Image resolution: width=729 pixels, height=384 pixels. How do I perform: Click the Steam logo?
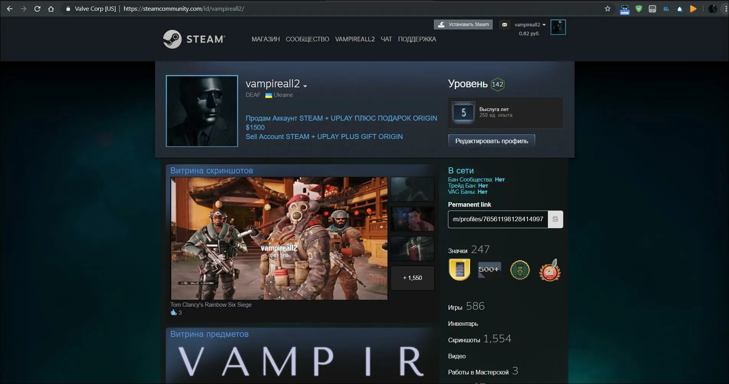(x=194, y=39)
